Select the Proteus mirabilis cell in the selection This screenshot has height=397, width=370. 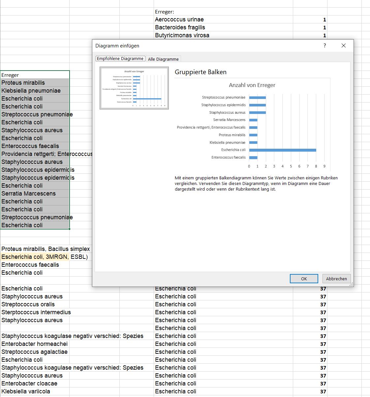[35, 83]
